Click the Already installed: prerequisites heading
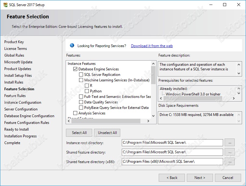The width and height of the screenshot is (246, 186). 174,89
